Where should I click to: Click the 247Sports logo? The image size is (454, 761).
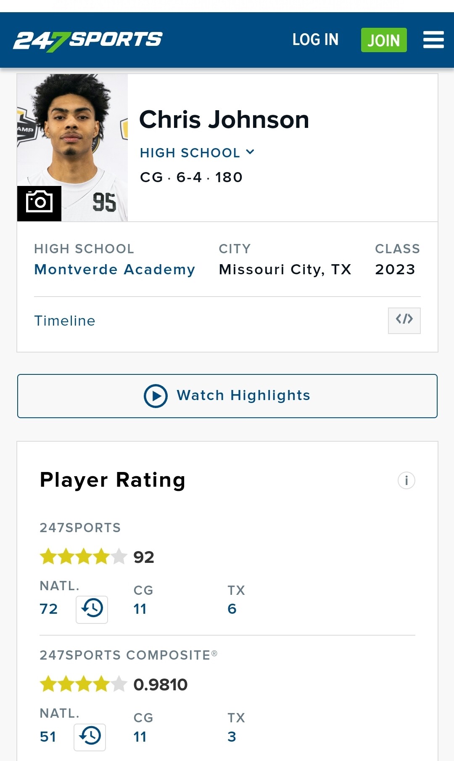coord(87,40)
